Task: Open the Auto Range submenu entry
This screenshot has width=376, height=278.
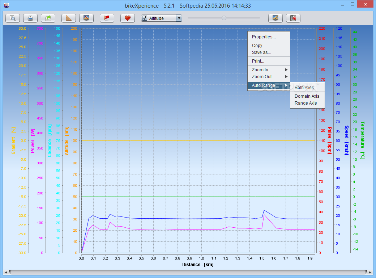Action: 269,85
